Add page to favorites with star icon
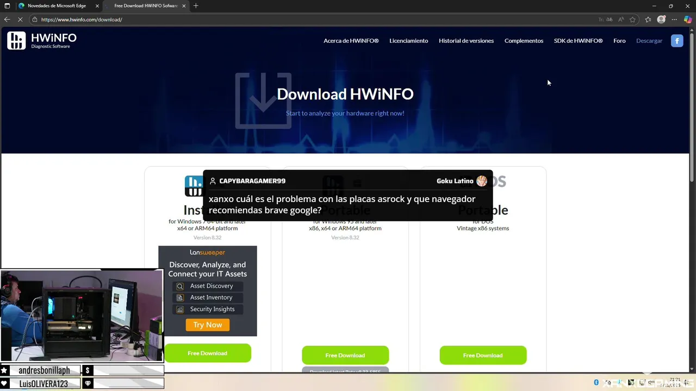The image size is (696, 391). pyautogui.click(x=632, y=20)
